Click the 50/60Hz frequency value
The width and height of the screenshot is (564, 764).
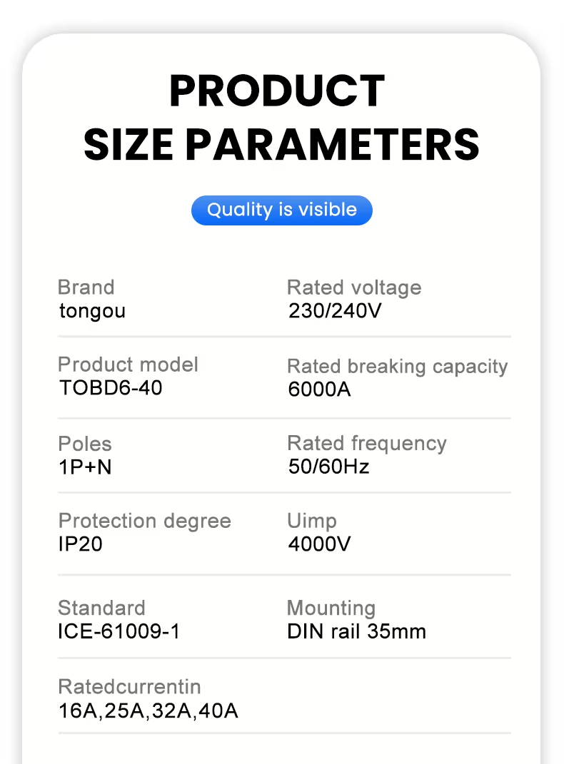328,467
